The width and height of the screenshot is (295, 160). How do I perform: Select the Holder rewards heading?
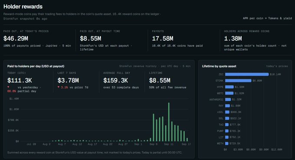[23, 7]
